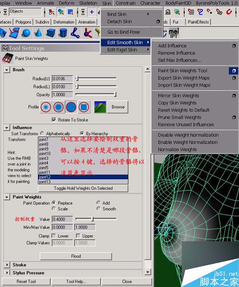239x287 pixels.
Task: Enable Clamp Lower checkbox
Action: tap(54, 236)
